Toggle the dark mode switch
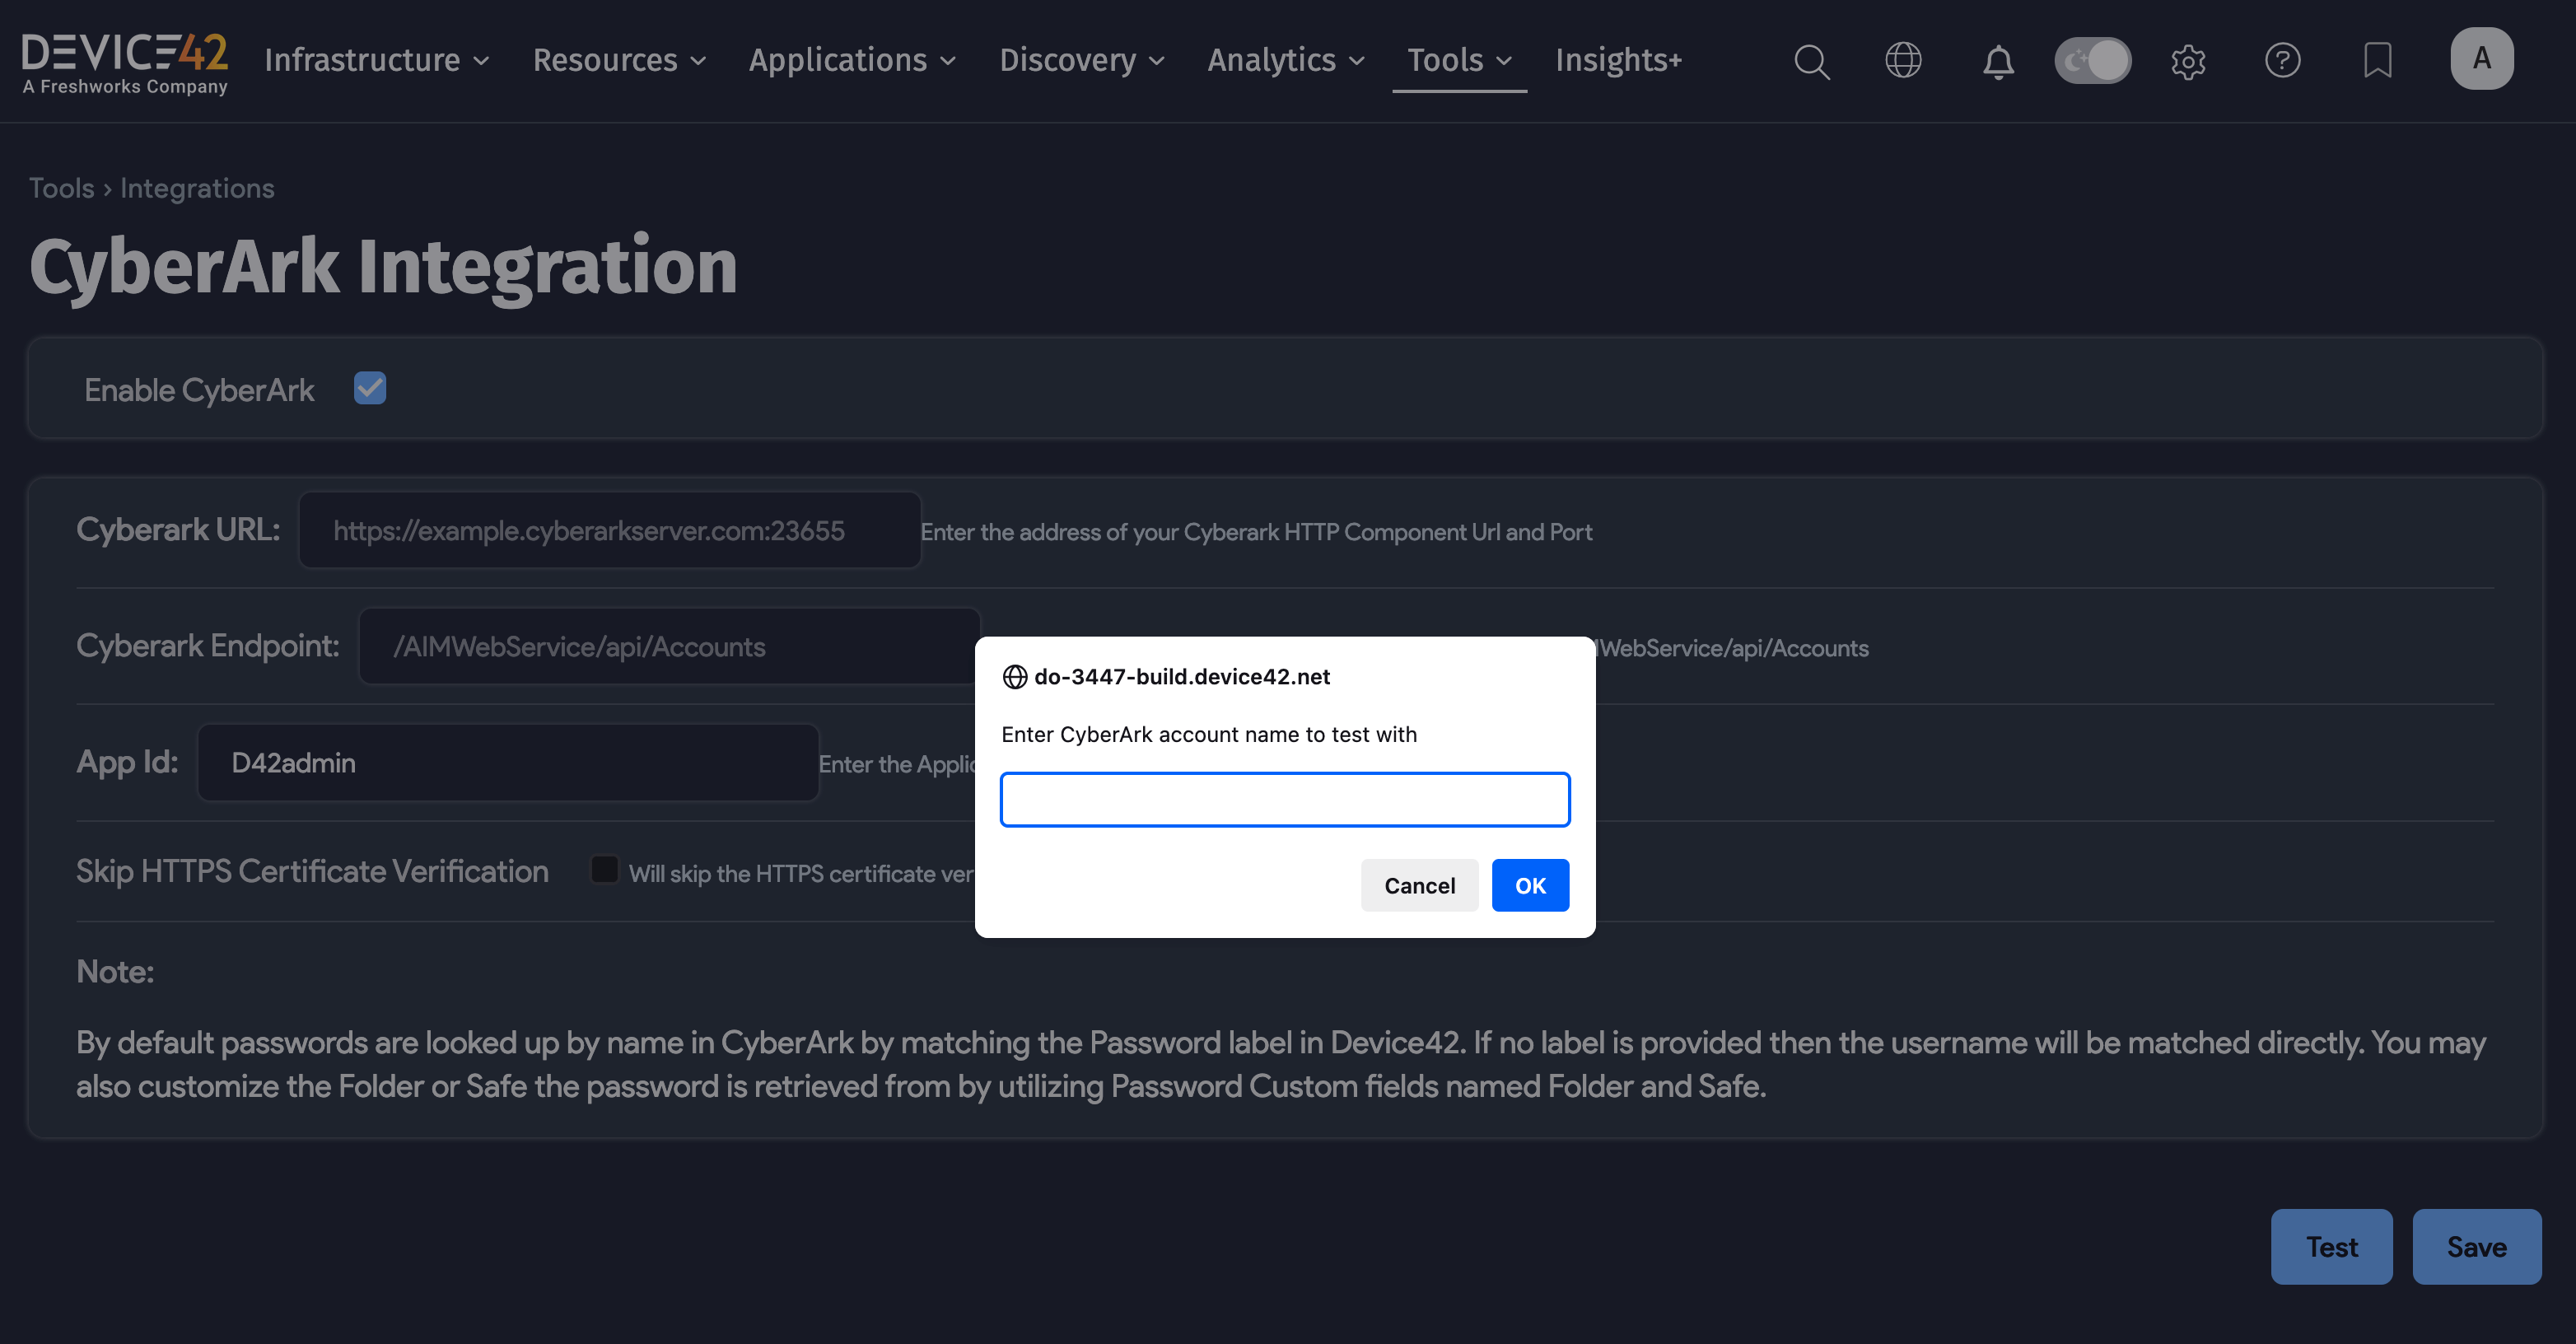2576x1344 pixels. coord(2093,60)
